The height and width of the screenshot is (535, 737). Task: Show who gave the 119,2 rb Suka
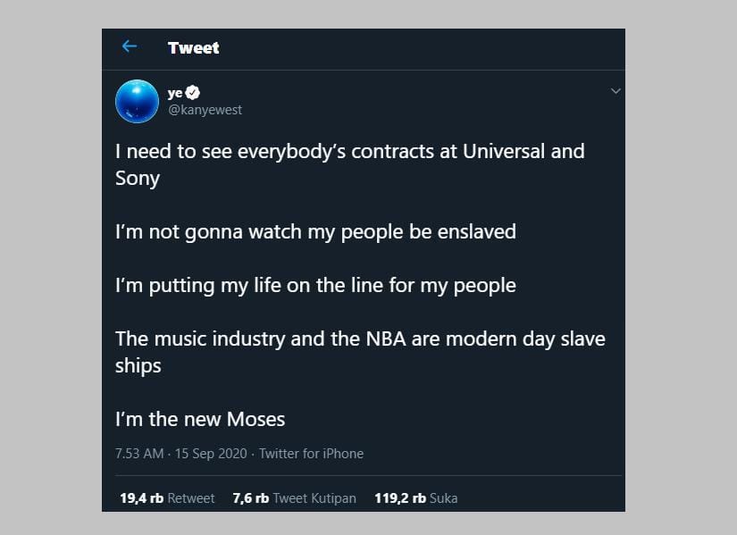(x=415, y=498)
